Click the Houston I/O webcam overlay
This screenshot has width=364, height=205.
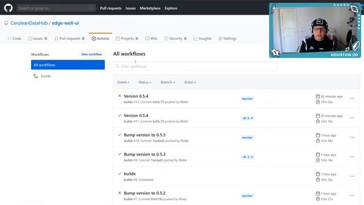[x=315, y=30]
